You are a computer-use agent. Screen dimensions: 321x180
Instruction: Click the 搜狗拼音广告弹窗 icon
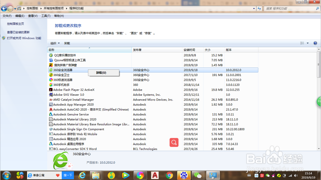(x=51, y=65)
